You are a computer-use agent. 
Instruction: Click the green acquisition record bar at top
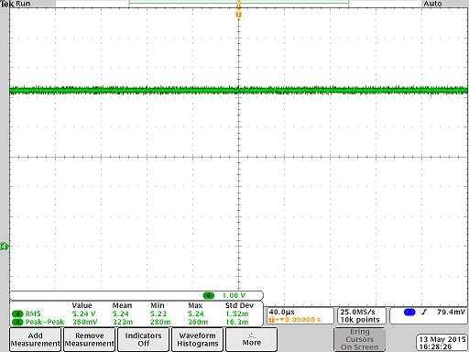pyautogui.click(x=239, y=3)
